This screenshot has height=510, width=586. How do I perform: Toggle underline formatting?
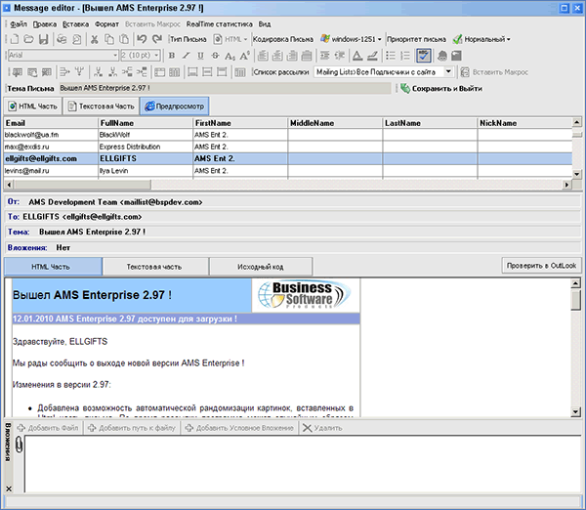tap(200, 56)
